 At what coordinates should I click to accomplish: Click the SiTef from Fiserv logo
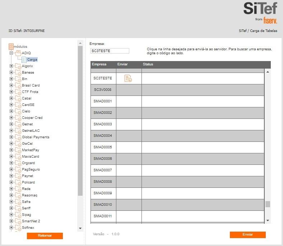click(x=260, y=13)
